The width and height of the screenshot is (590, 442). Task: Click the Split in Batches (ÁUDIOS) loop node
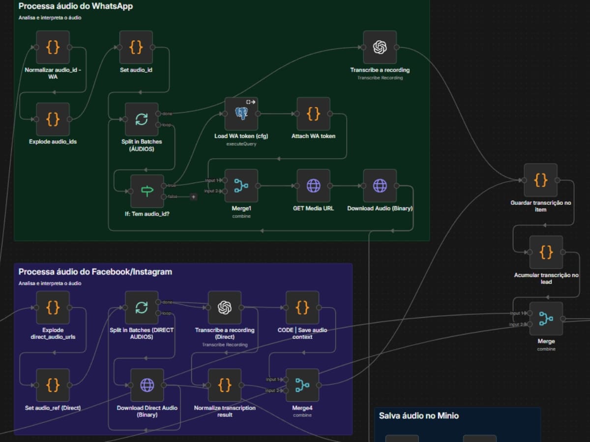pyautogui.click(x=142, y=118)
